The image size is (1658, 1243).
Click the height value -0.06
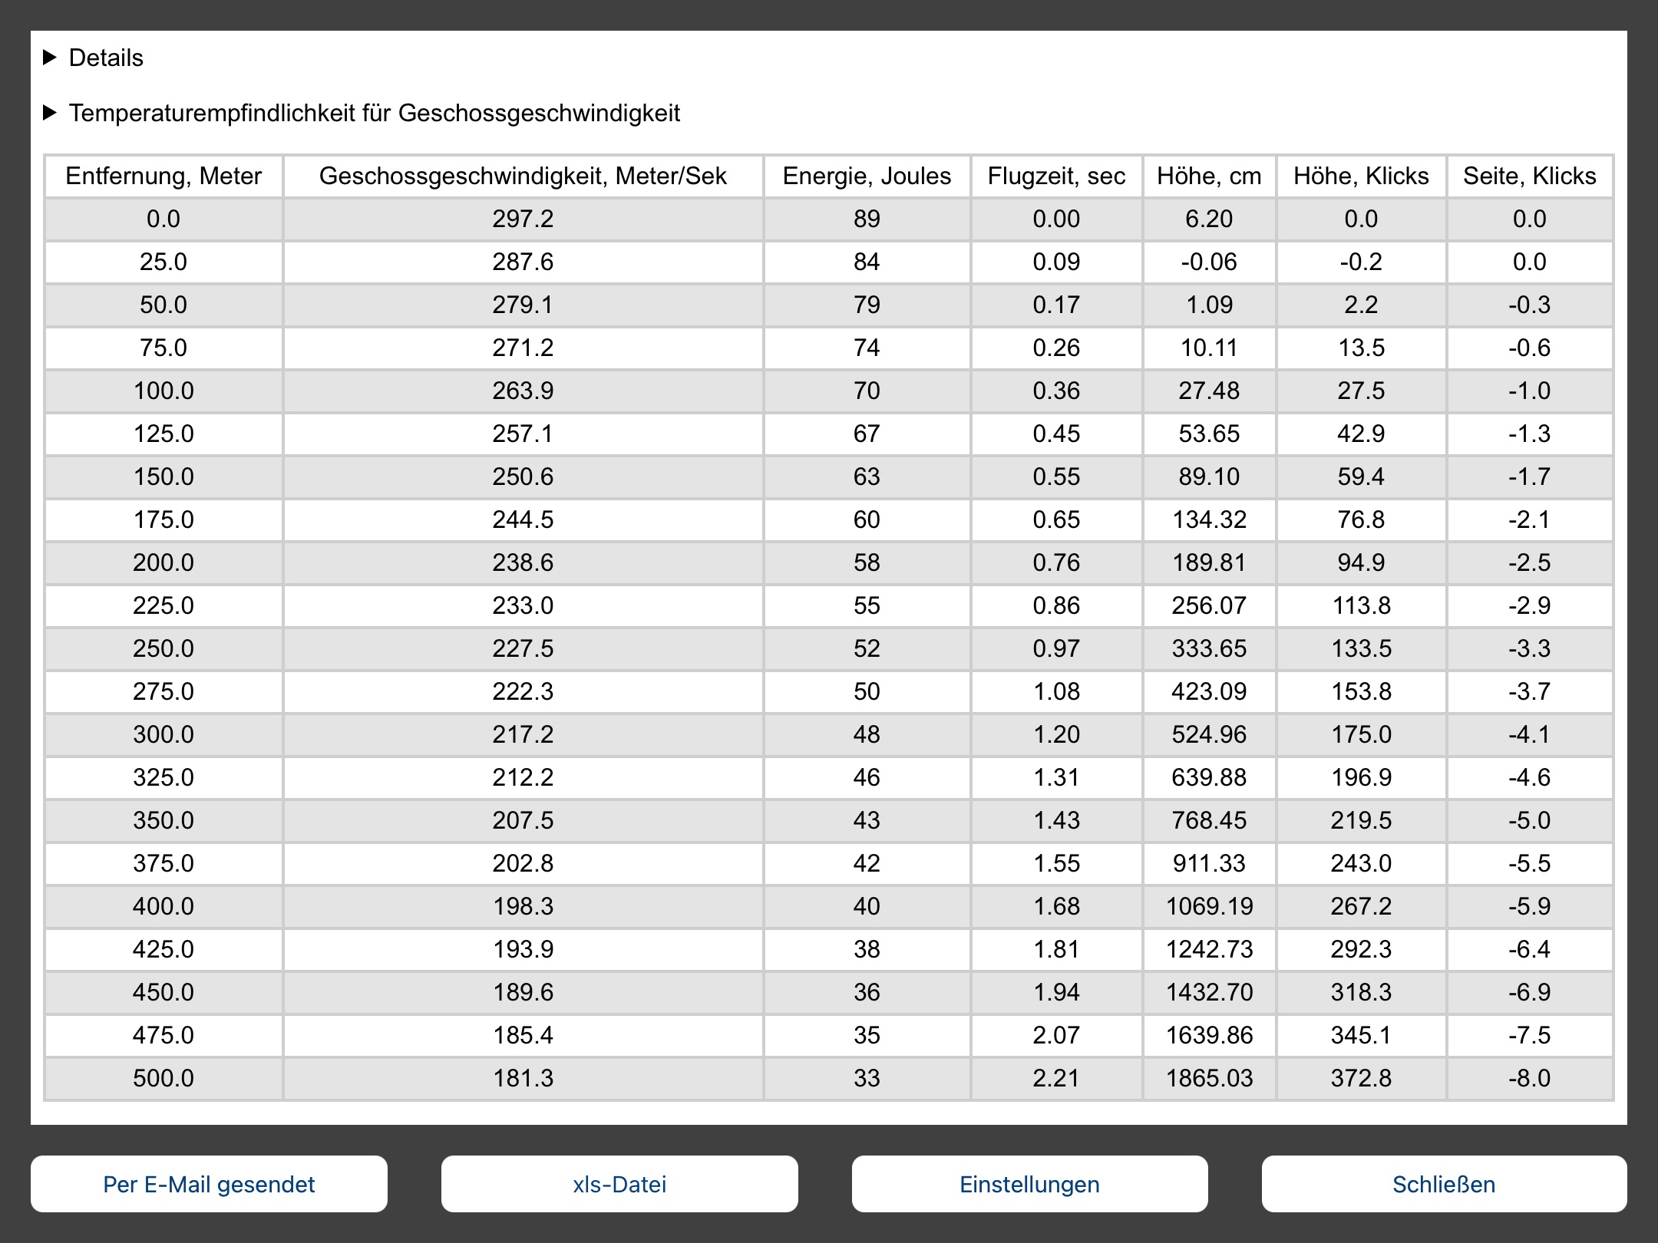click(1209, 262)
